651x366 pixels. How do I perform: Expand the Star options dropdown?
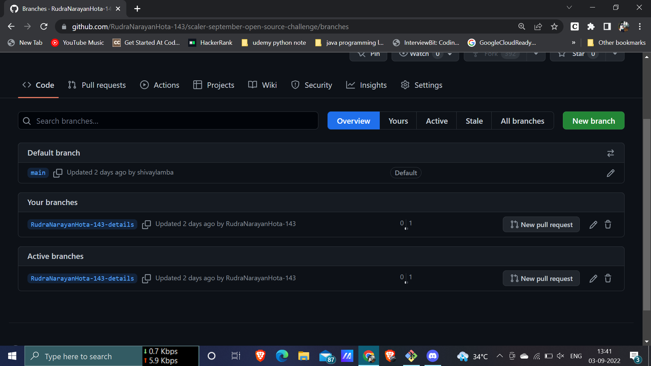click(615, 54)
